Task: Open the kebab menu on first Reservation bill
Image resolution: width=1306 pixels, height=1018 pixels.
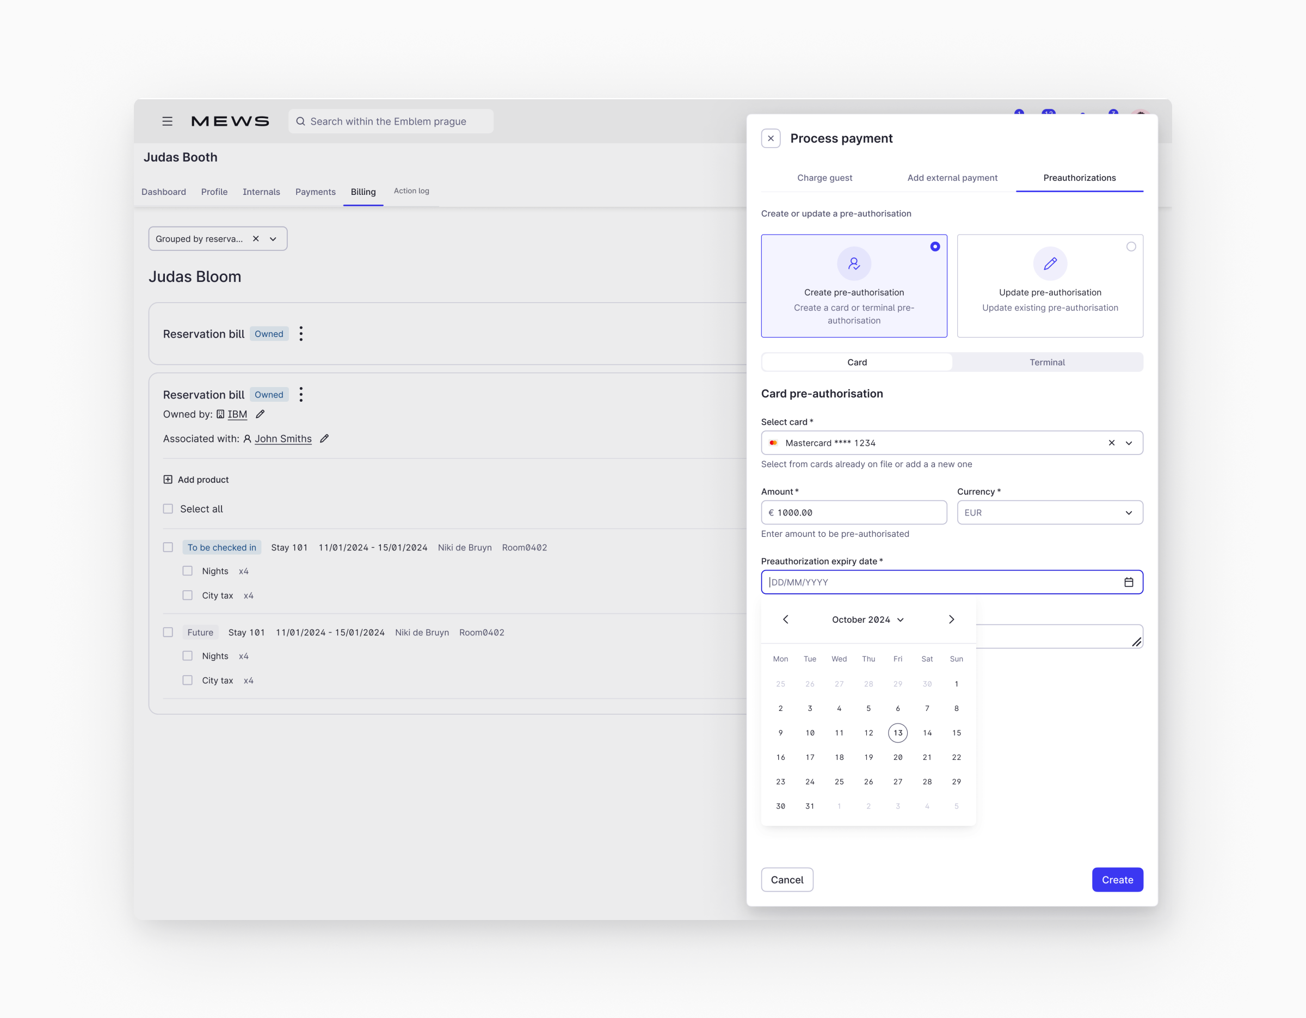Action: click(301, 333)
